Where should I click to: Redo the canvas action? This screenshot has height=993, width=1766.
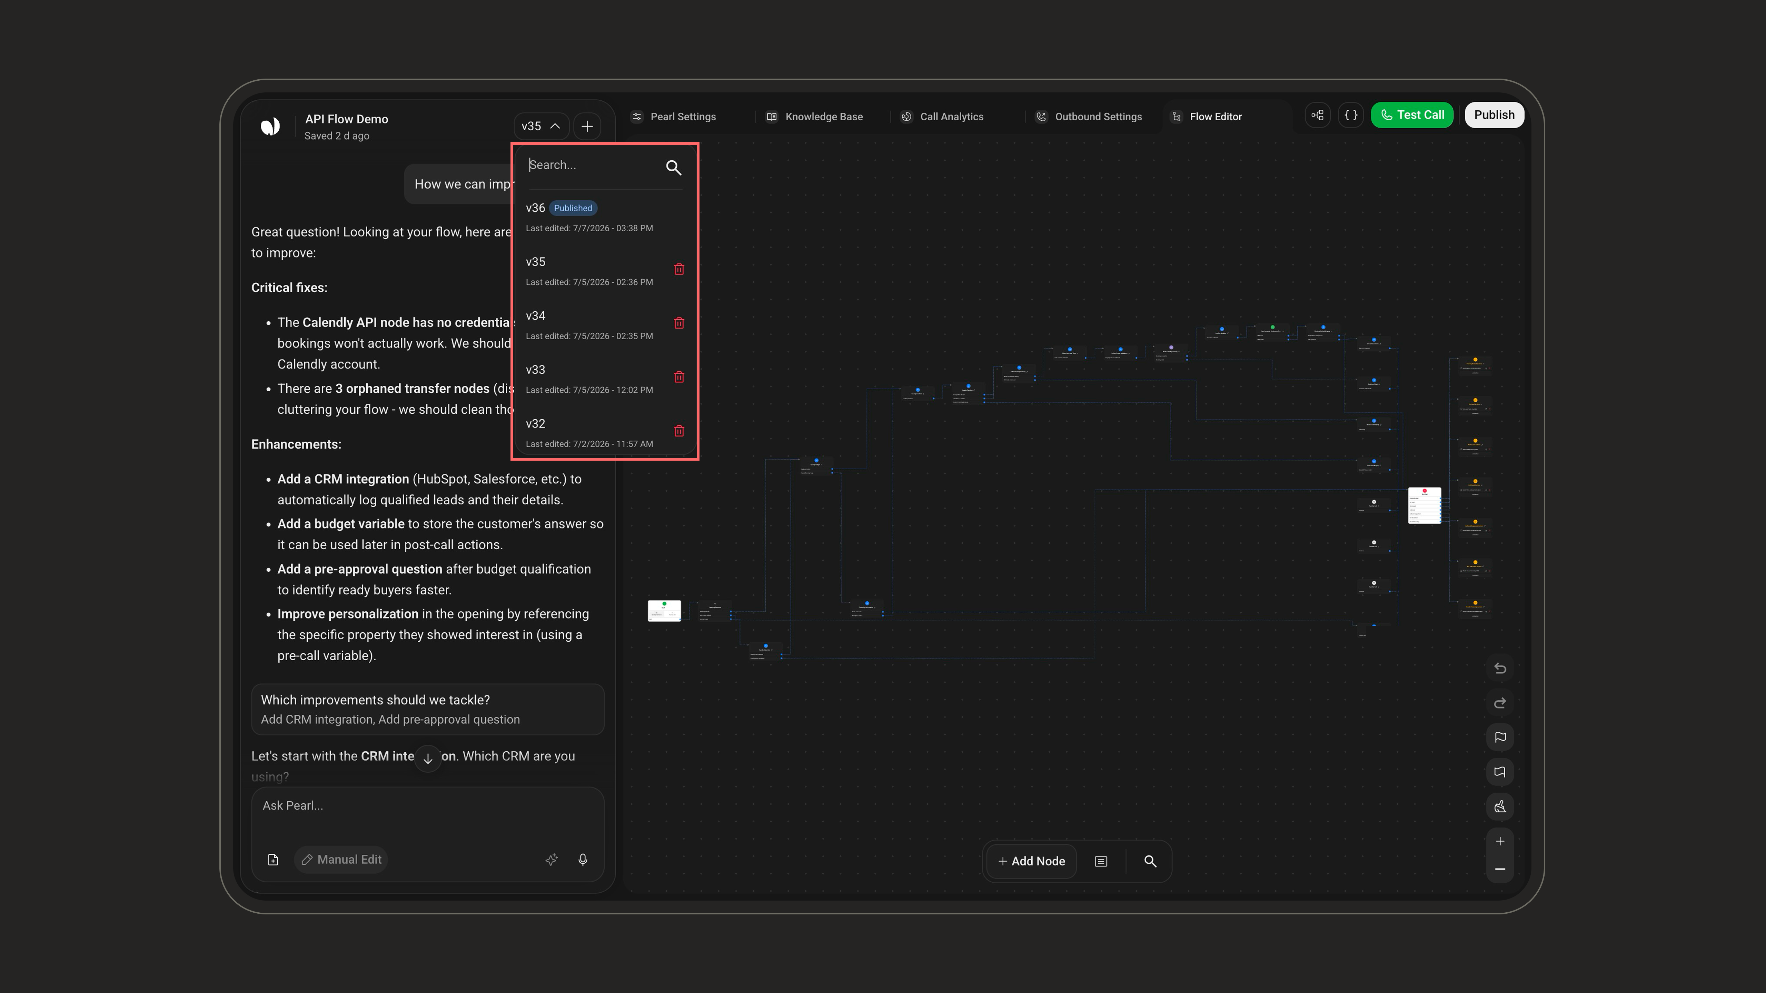point(1500,703)
